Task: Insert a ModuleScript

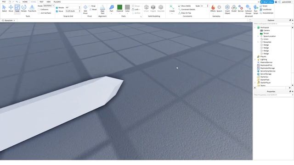Action: 266,13
